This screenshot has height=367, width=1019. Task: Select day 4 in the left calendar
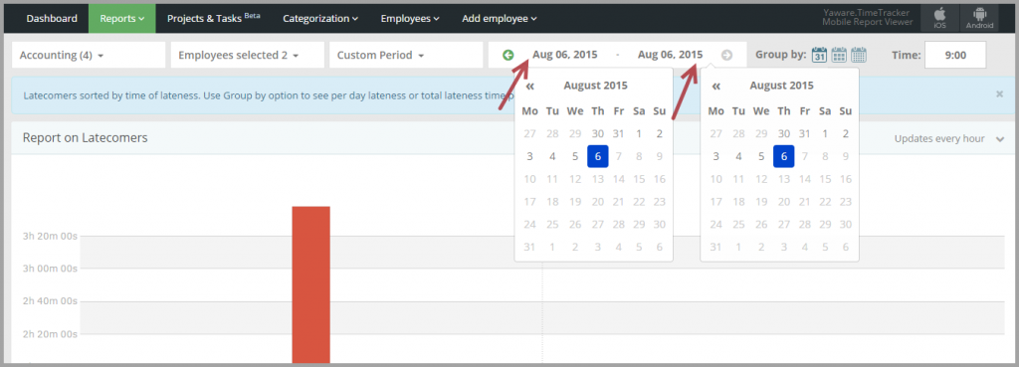click(x=552, y=156)
